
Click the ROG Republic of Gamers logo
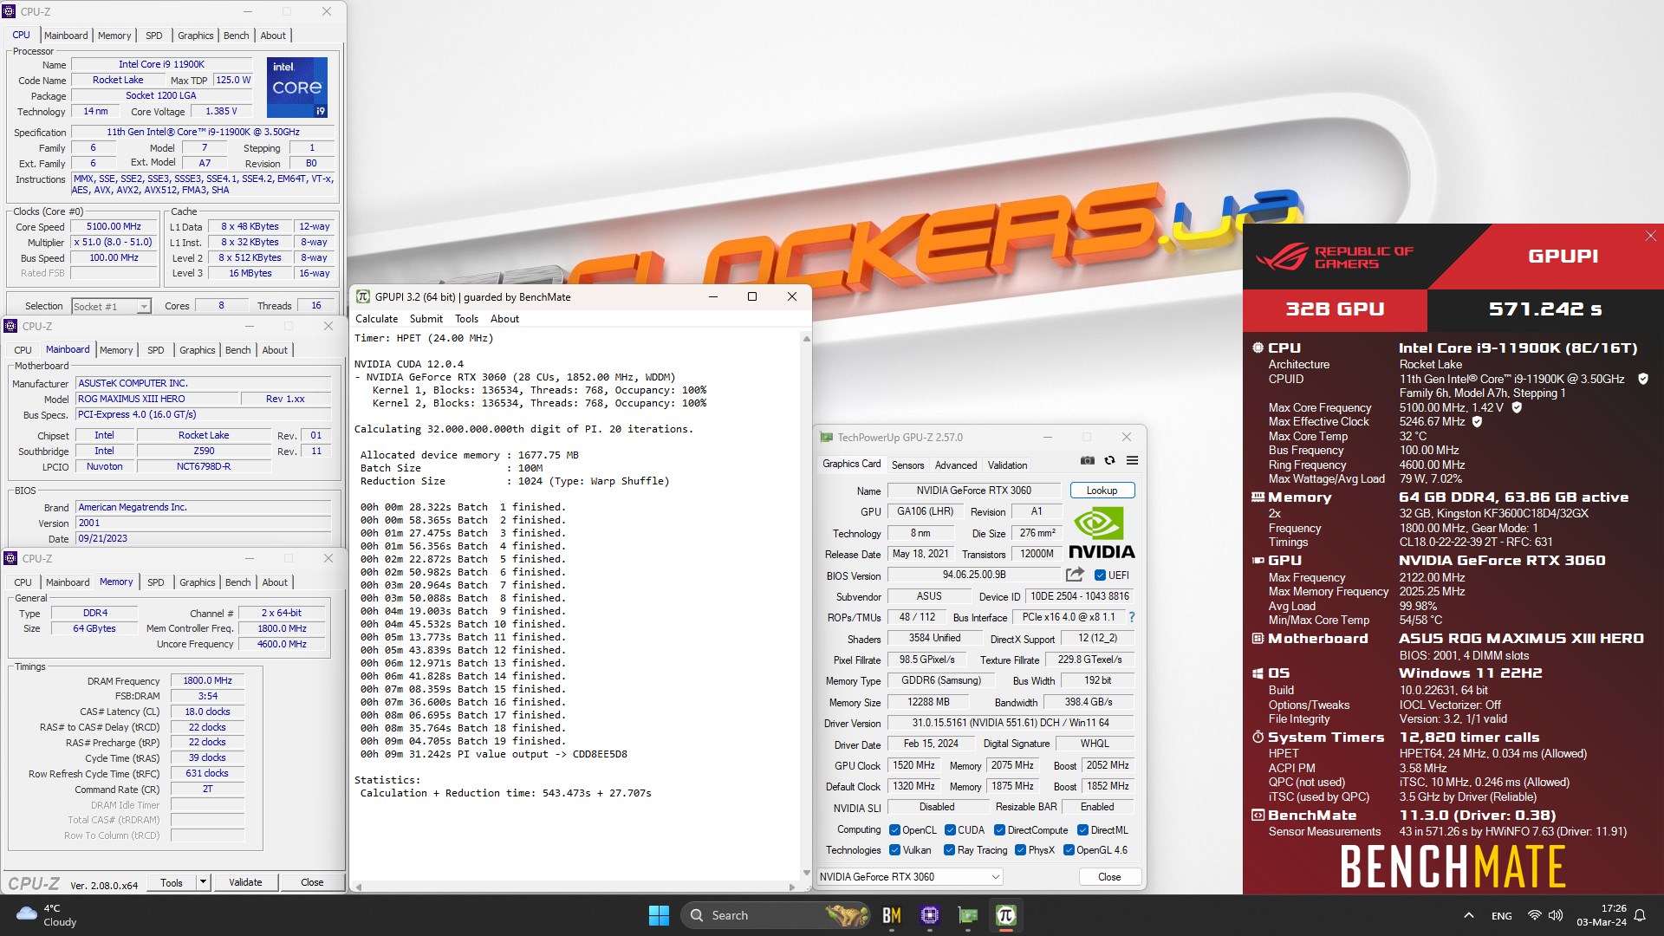[x=1335, y=257]
